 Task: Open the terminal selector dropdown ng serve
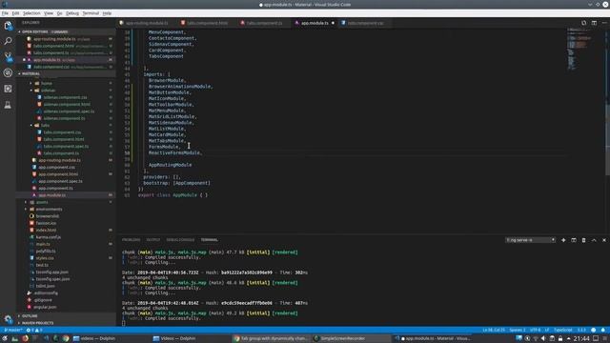(530, 240)
